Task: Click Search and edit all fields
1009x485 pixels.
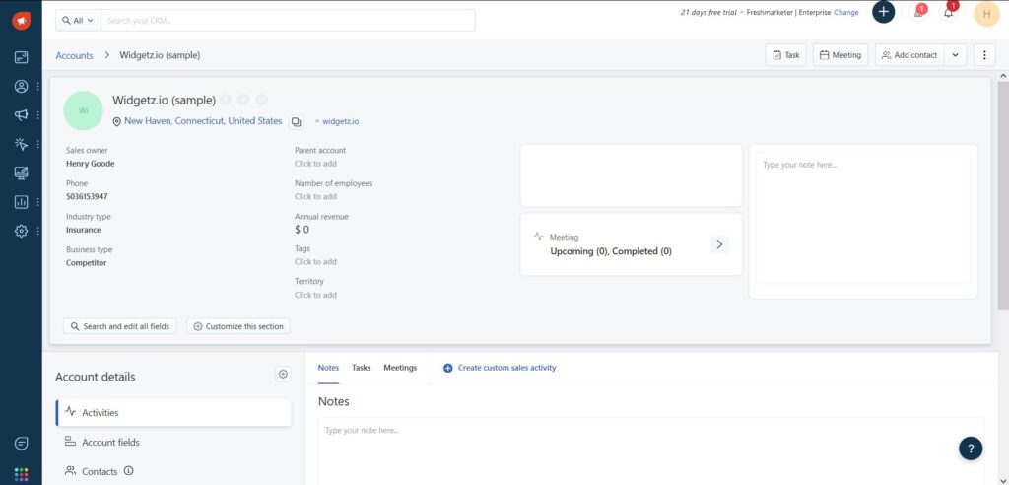Action: pos(119,326)
